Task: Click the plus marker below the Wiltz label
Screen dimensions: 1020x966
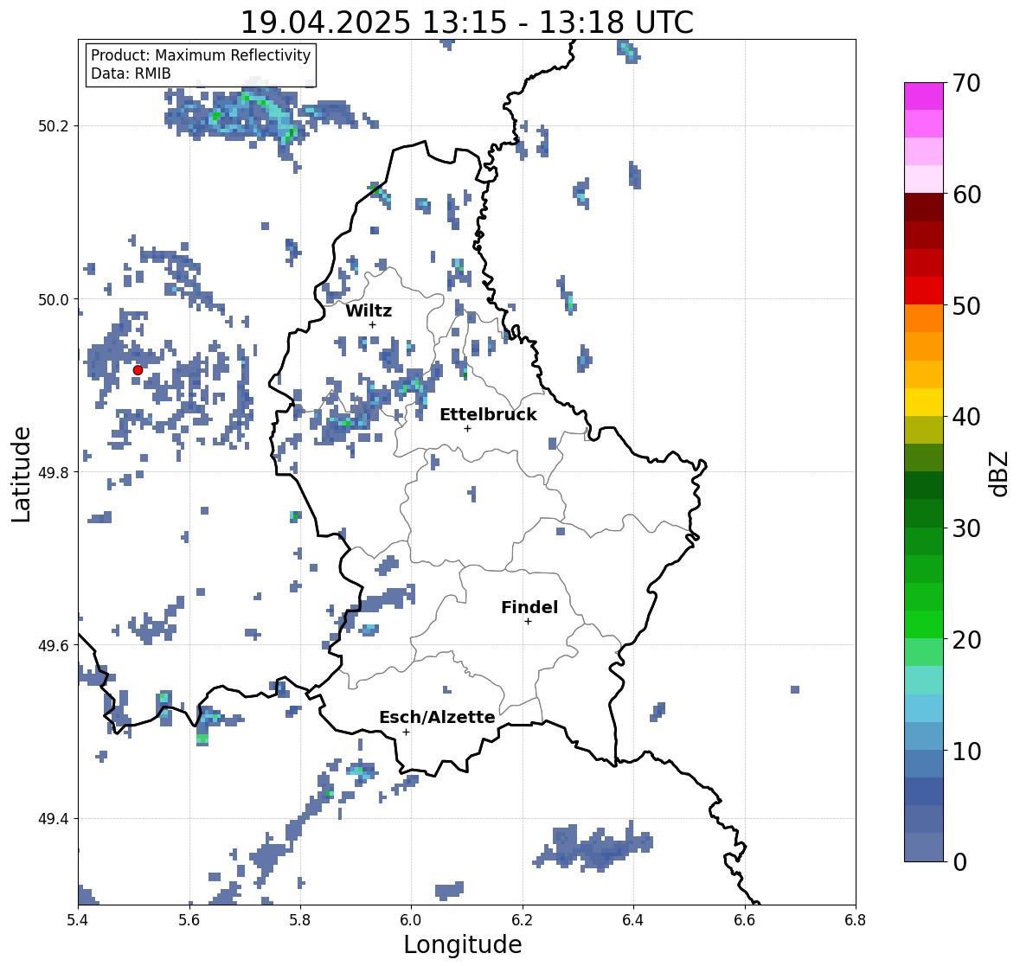Action: [372, 324]
